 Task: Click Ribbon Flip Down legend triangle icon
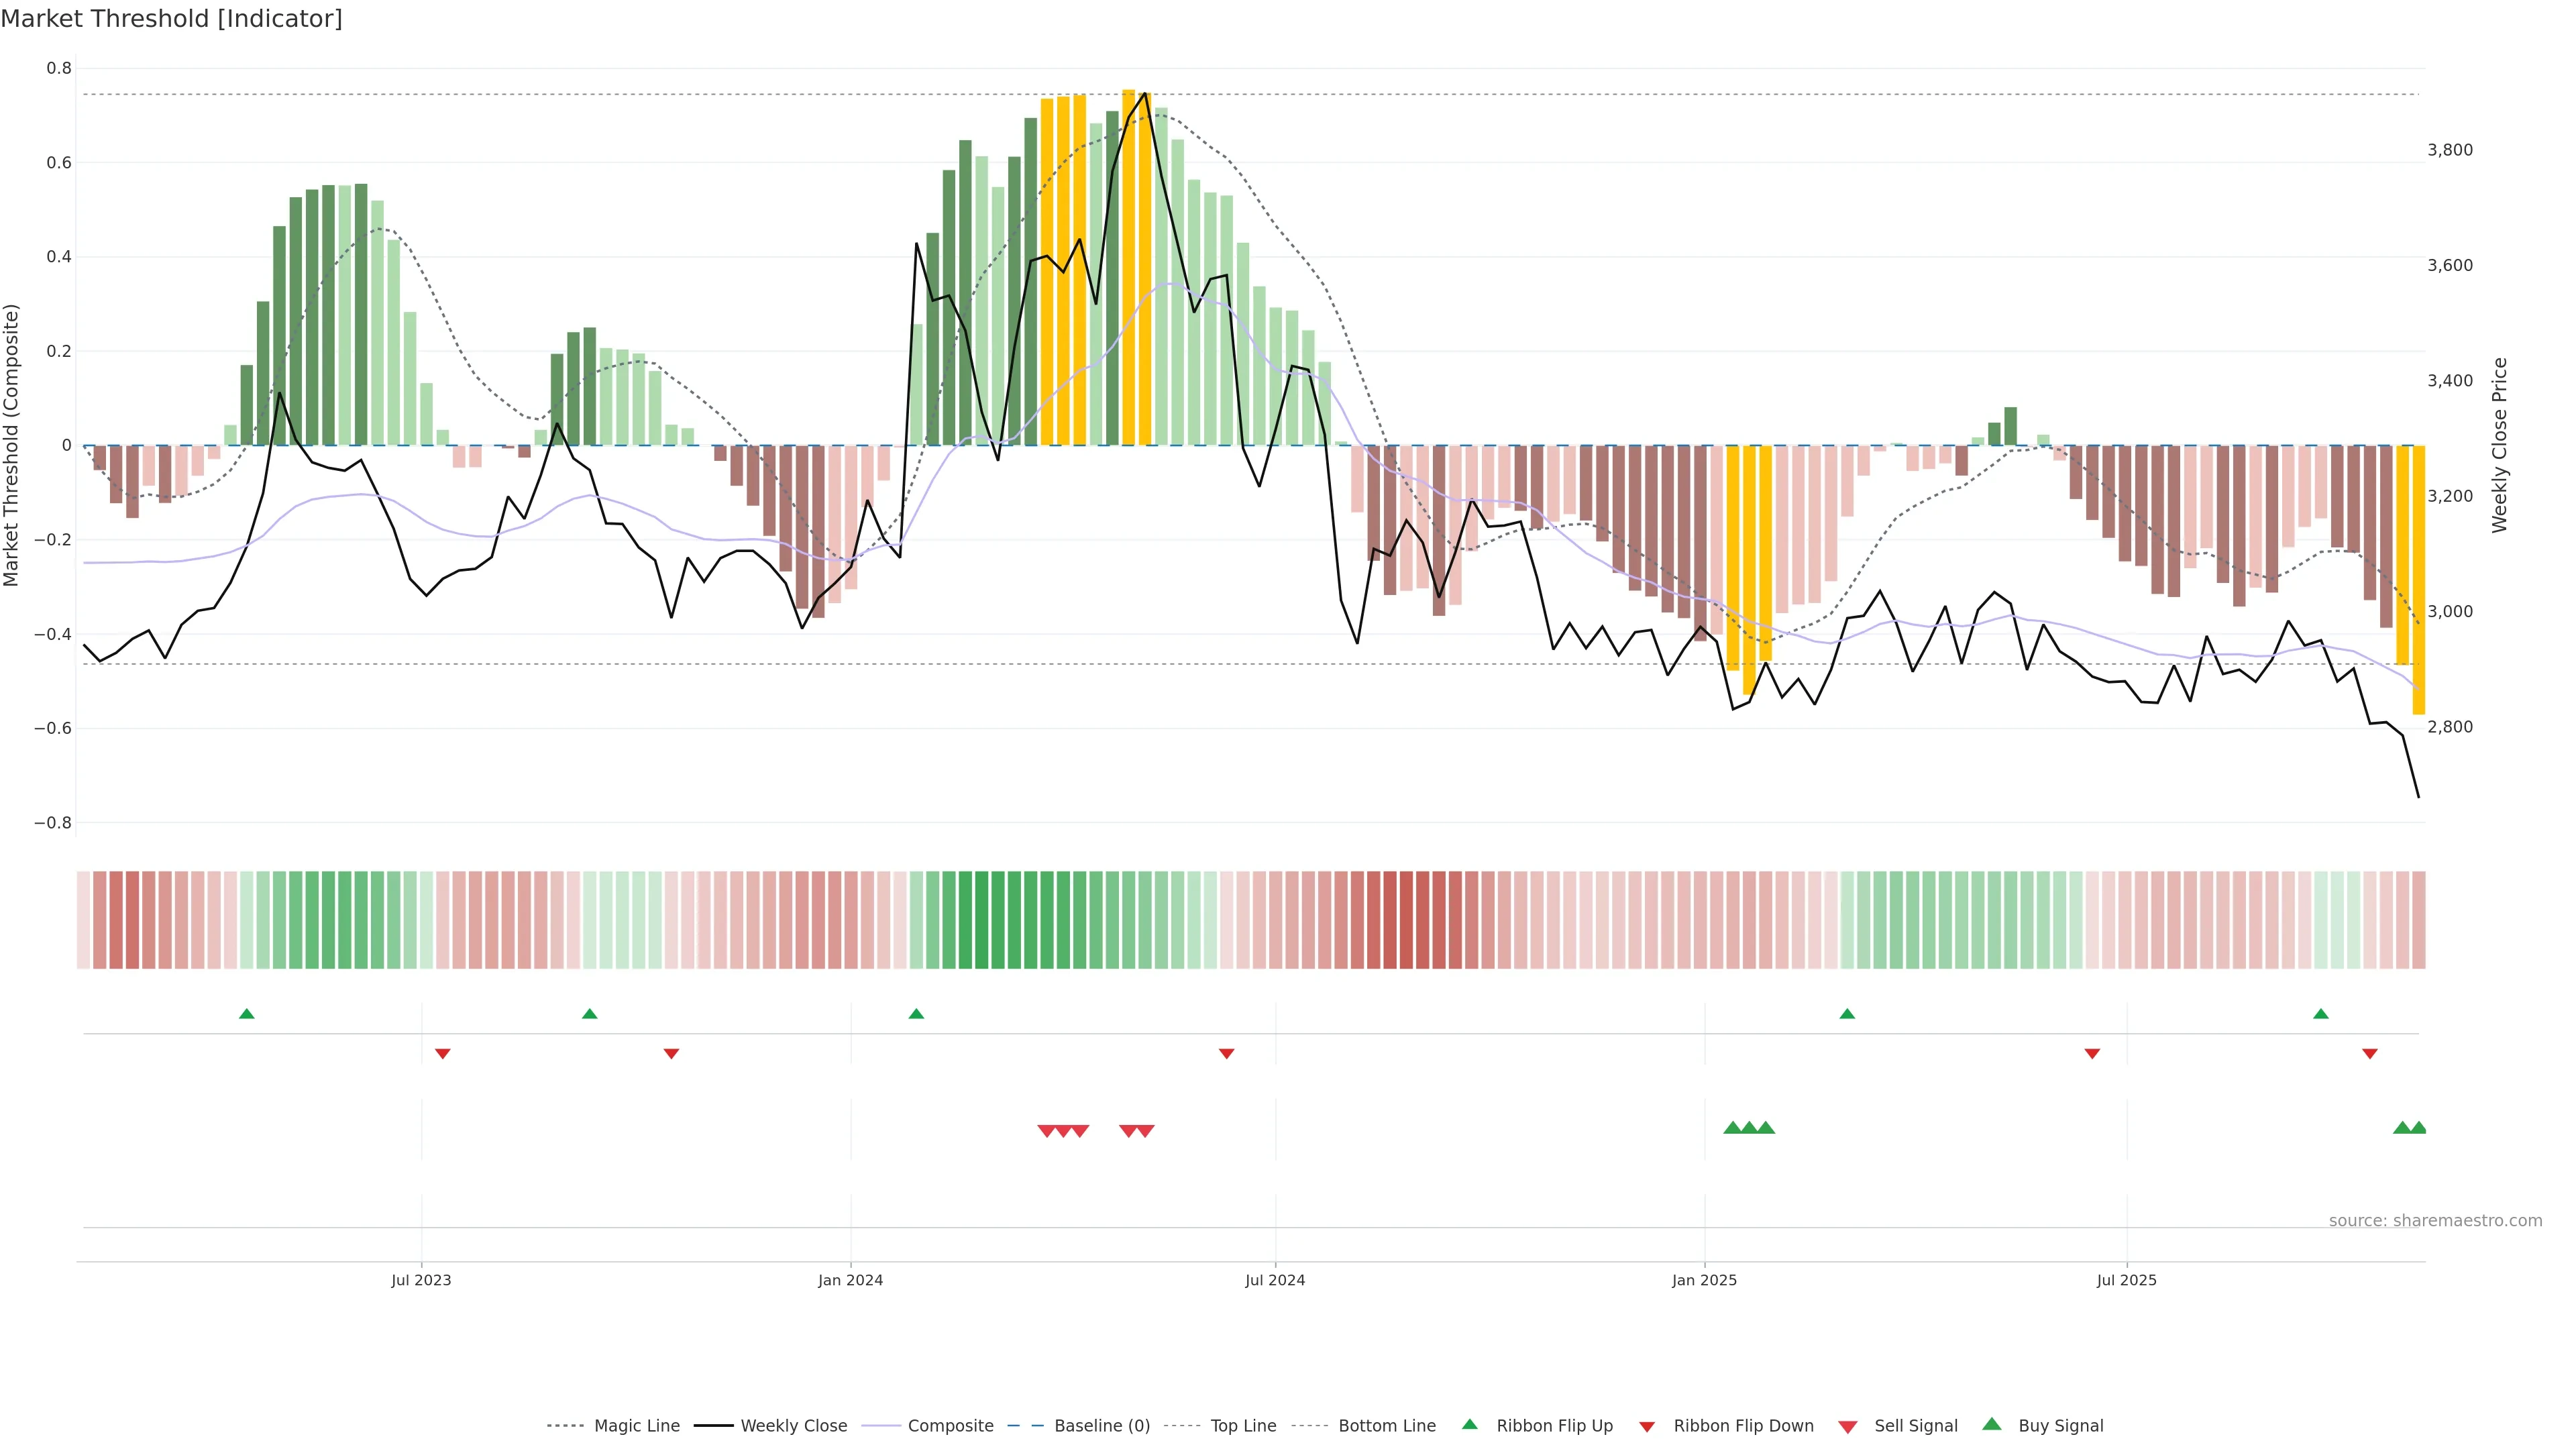[1647, 1427]
